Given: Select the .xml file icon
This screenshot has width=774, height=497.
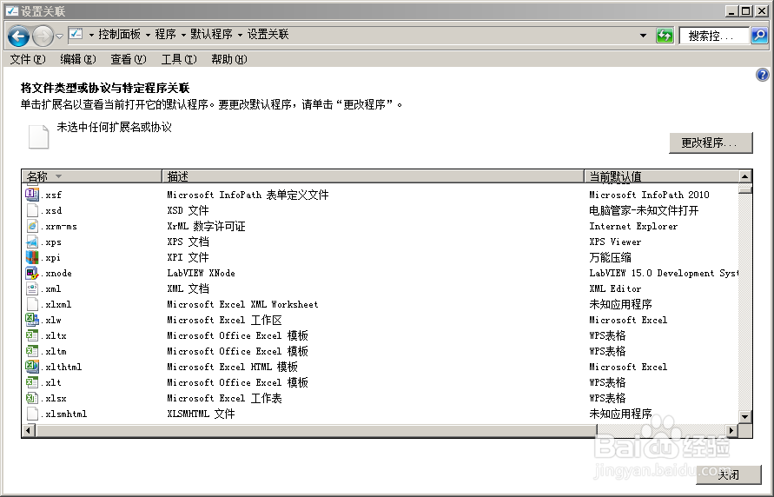Looking at the screenshot, I should click(x=32, y=288).
